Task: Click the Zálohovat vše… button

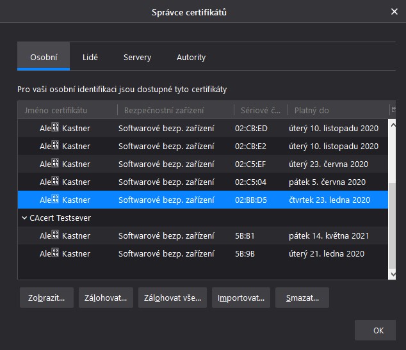Action: (172, 298)
